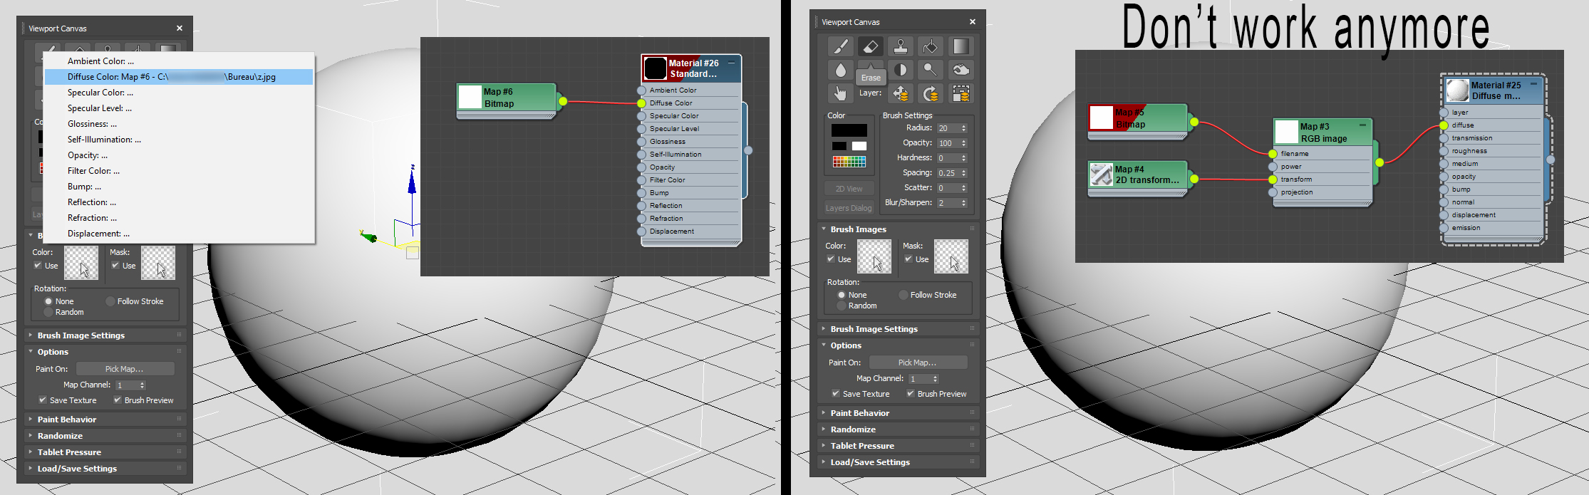Toggle Color Use checkbox in left Viewport Canvas
Viewport: 1589px width, 495px height.
(x=37, y=265)
